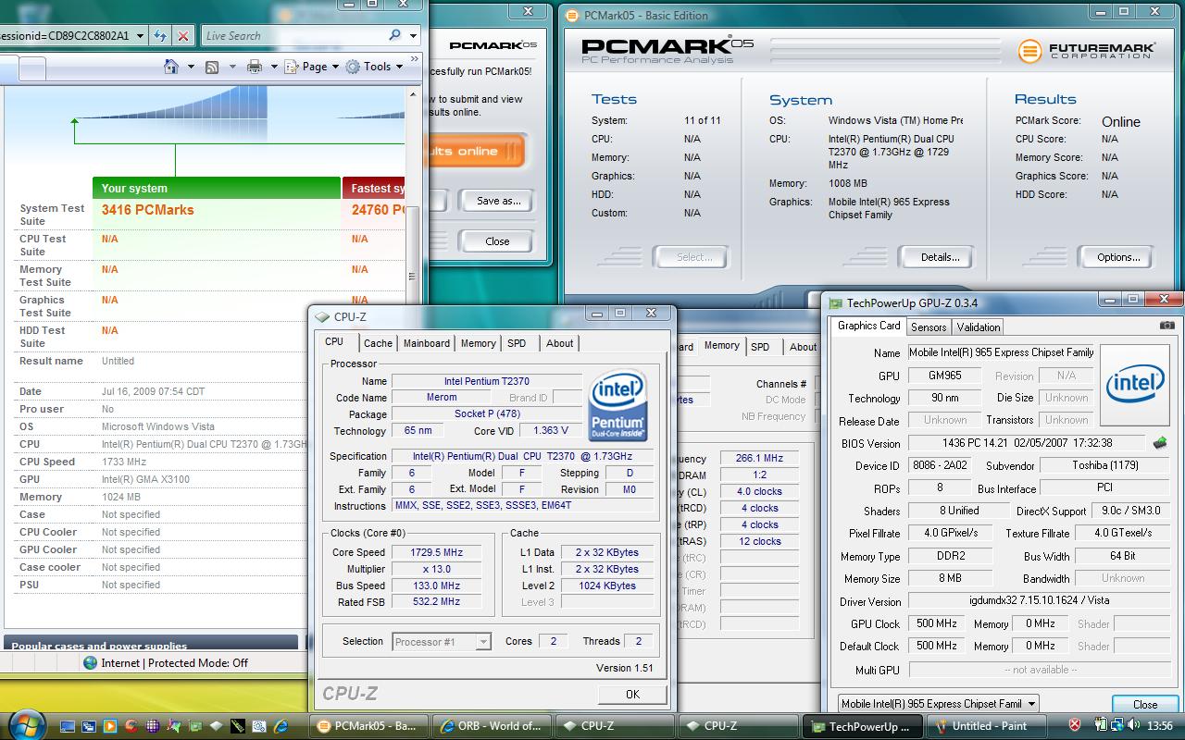Click Close button in PCMark05 result dialog
The image size is (1185, 740).
point(497,241)
